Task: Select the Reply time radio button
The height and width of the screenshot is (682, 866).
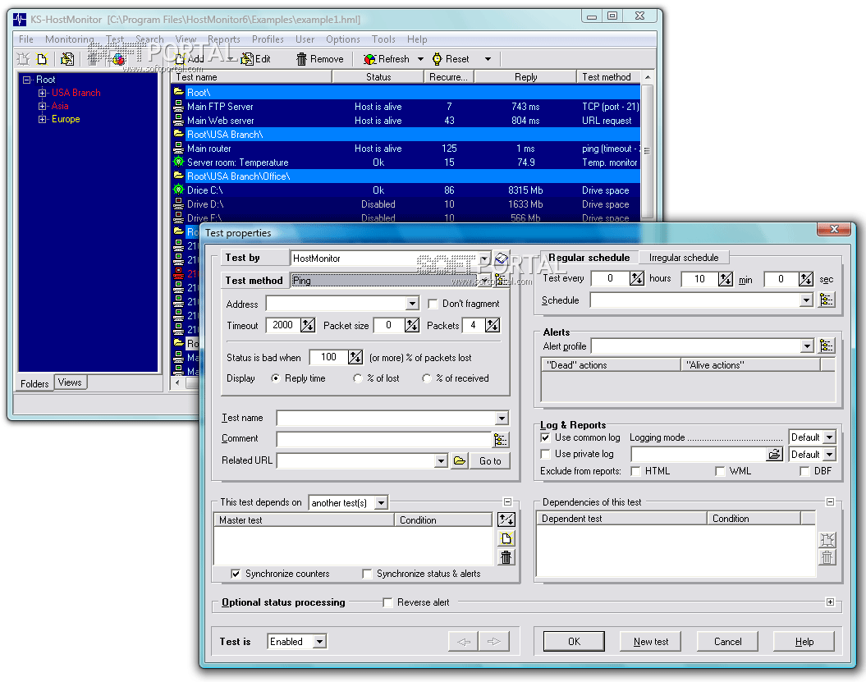Action: click(275, 378)
